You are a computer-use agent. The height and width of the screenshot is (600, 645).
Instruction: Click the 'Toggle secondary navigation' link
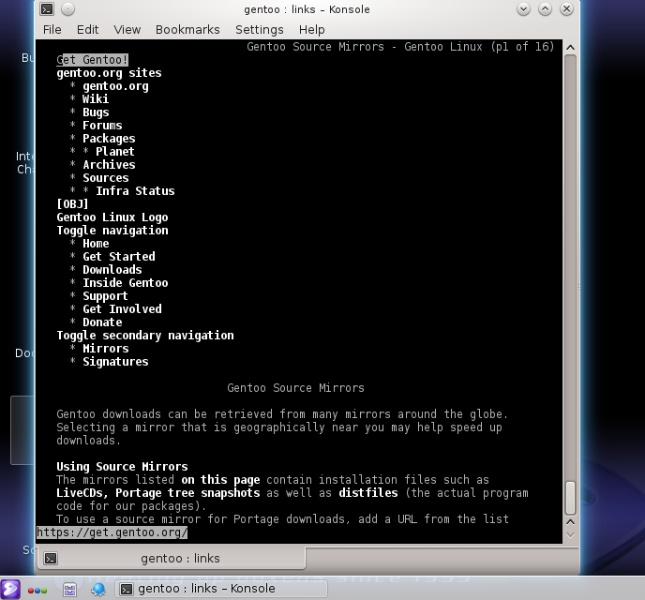145,336
